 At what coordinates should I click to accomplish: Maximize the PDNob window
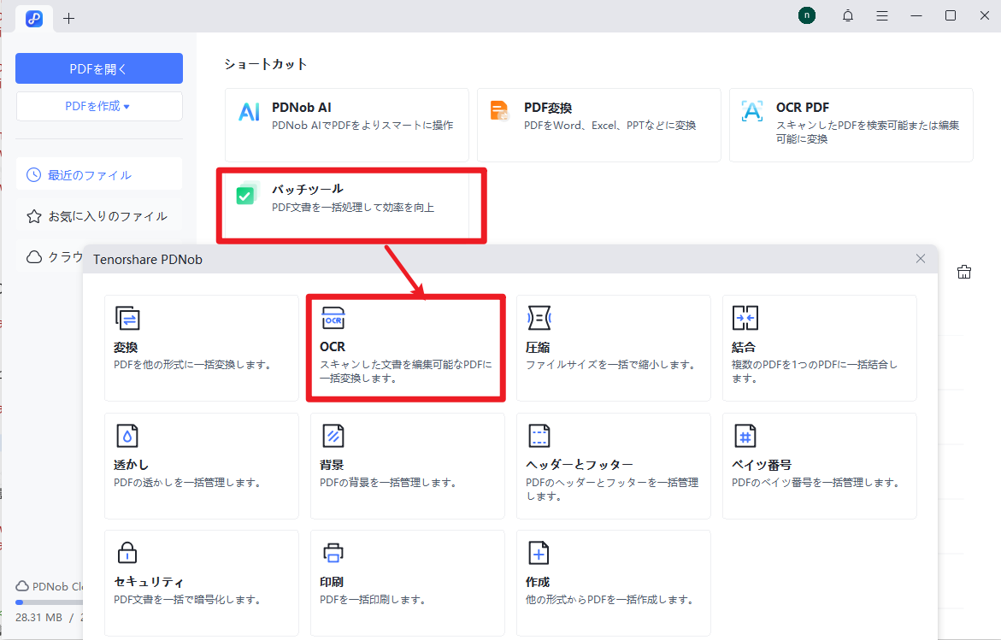(951, 16)
